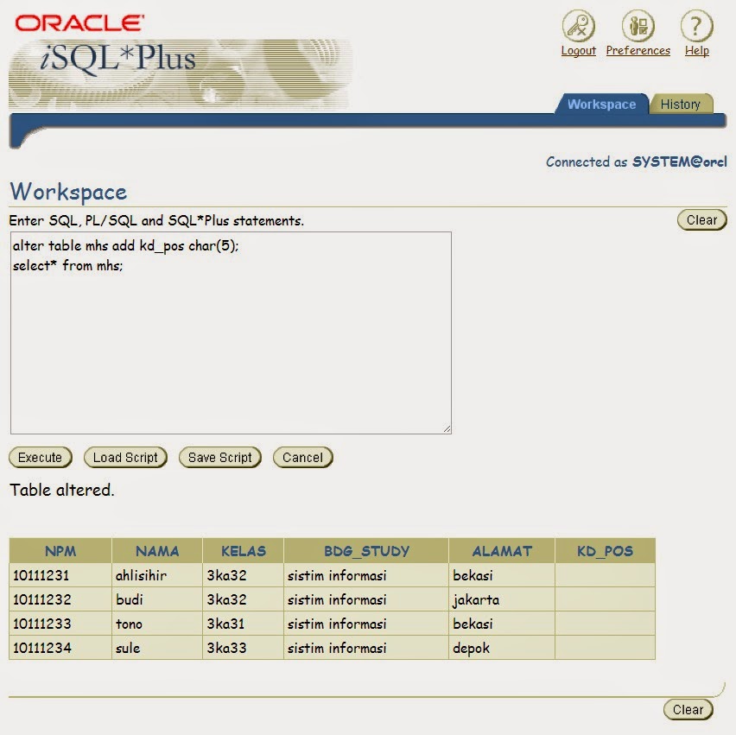Switch to the History tab

[x=682, y=104]
